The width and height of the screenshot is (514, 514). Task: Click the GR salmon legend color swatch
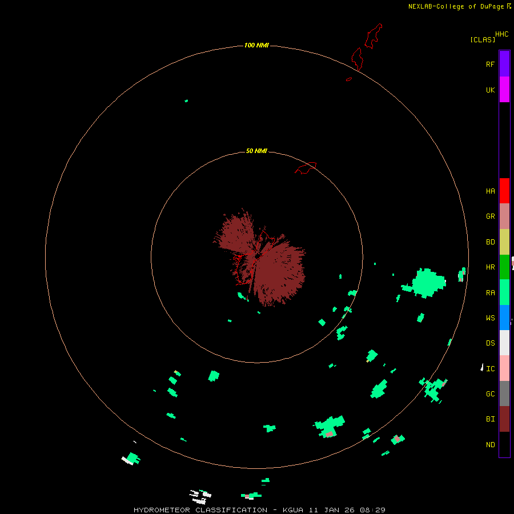(504, 216)
